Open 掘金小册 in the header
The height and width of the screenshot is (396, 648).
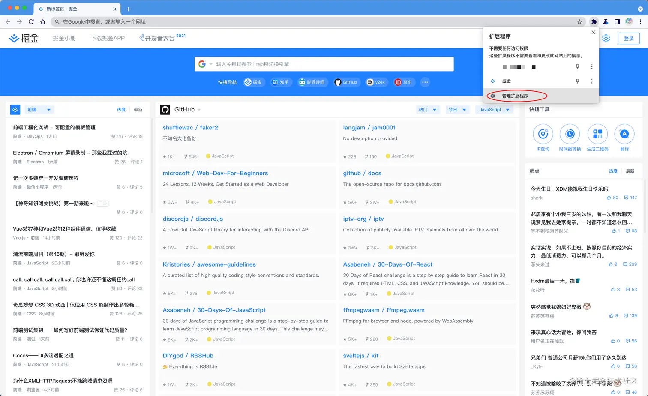tap(64, 38)
